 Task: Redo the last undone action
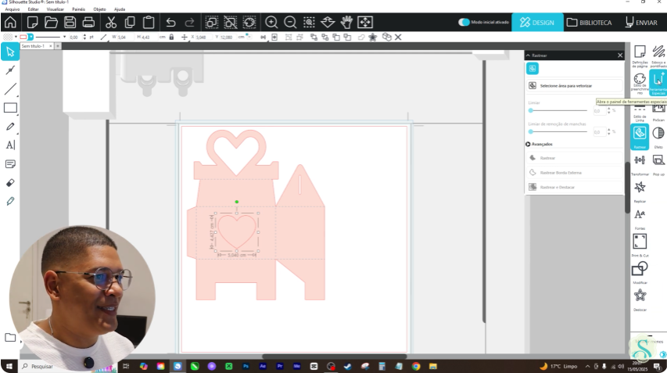(189, 22)
